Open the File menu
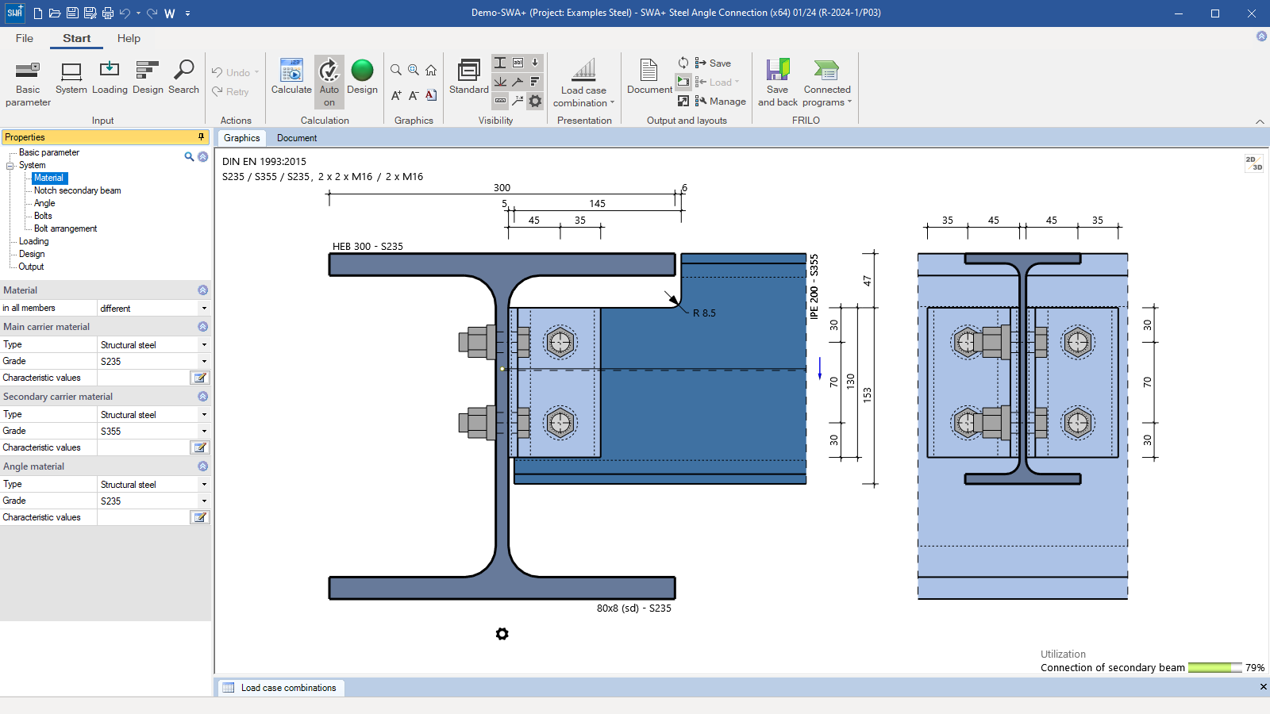This screenshot has height=714, width=1270. [25, 38]
